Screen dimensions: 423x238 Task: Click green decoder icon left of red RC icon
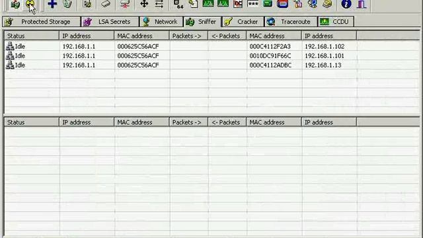(223, 4)
